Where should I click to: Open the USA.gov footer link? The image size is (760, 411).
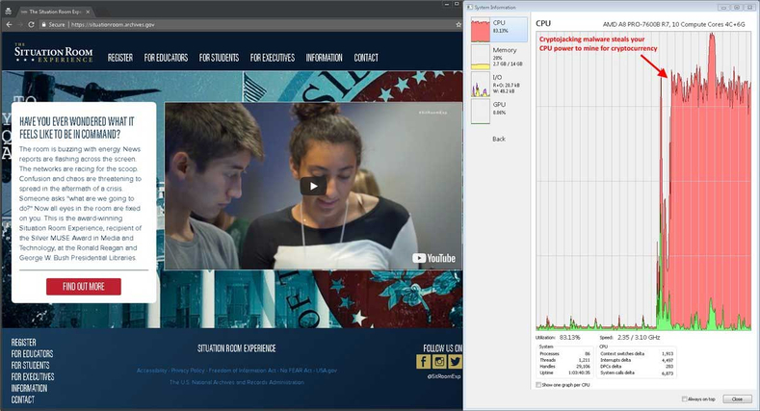tap(327, 371)
